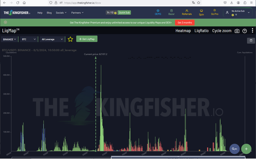256x159 pixels.
Task: Open the Spin feature
Action: click(201, 12)
